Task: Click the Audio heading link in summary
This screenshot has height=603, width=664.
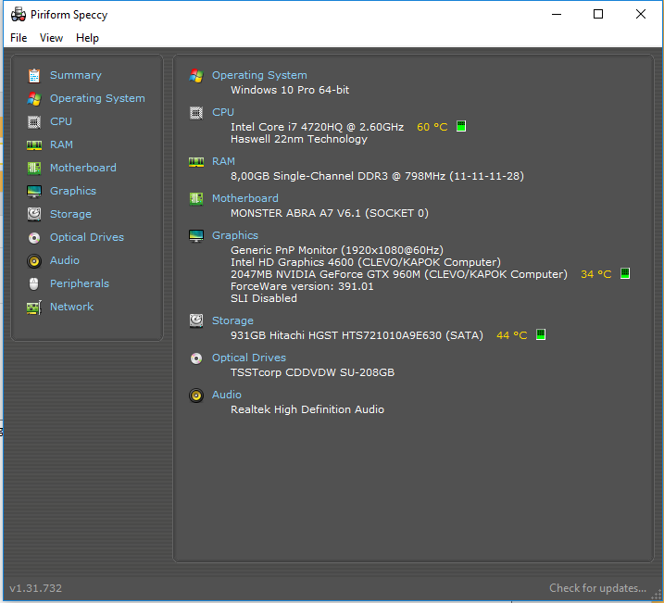Action: click(x=227, y=395)
